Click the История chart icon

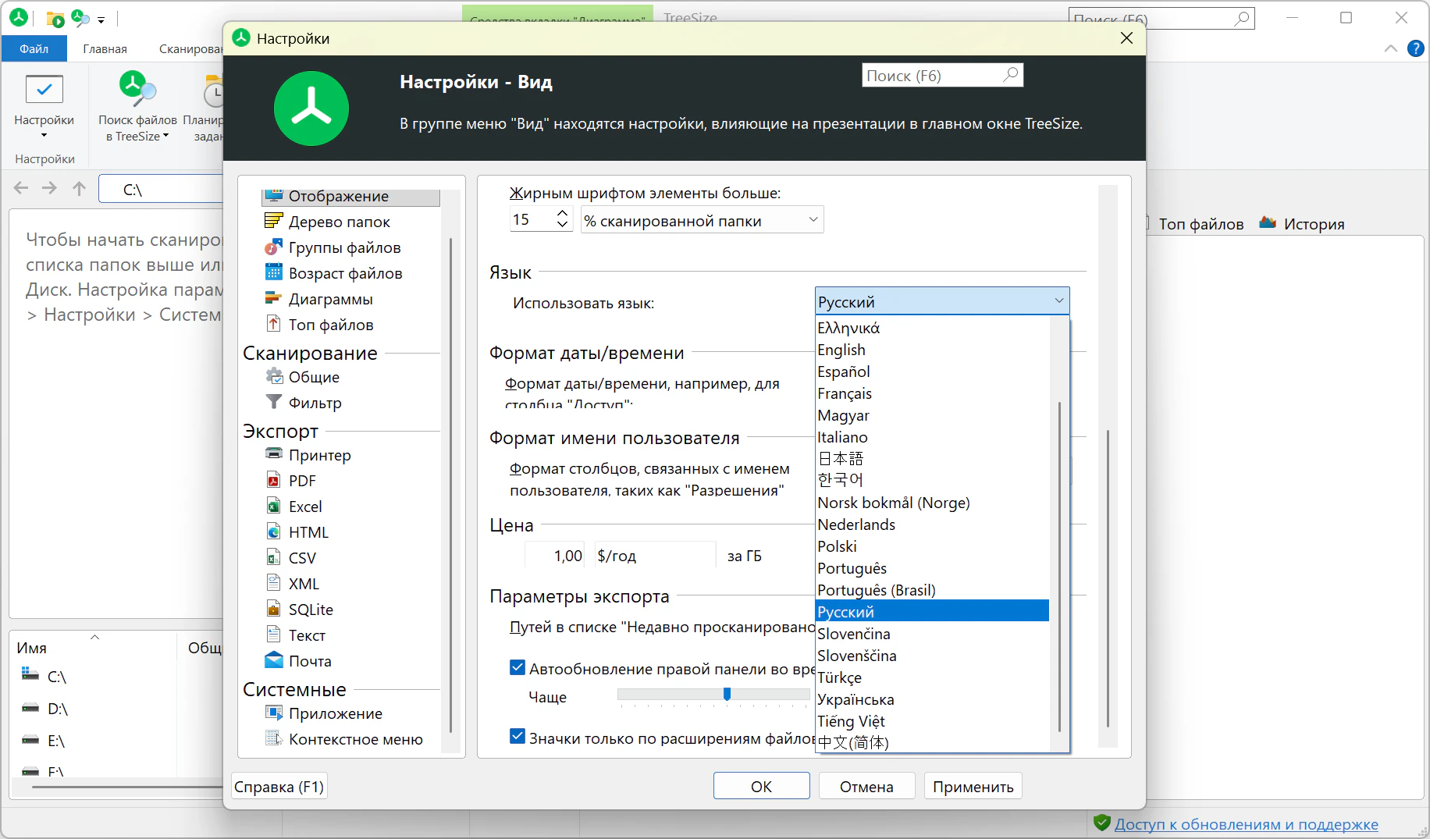(x=1268, y=224)
